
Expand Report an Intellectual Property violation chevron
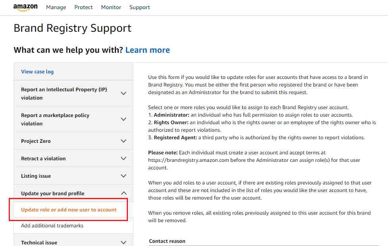pos(124,94)
